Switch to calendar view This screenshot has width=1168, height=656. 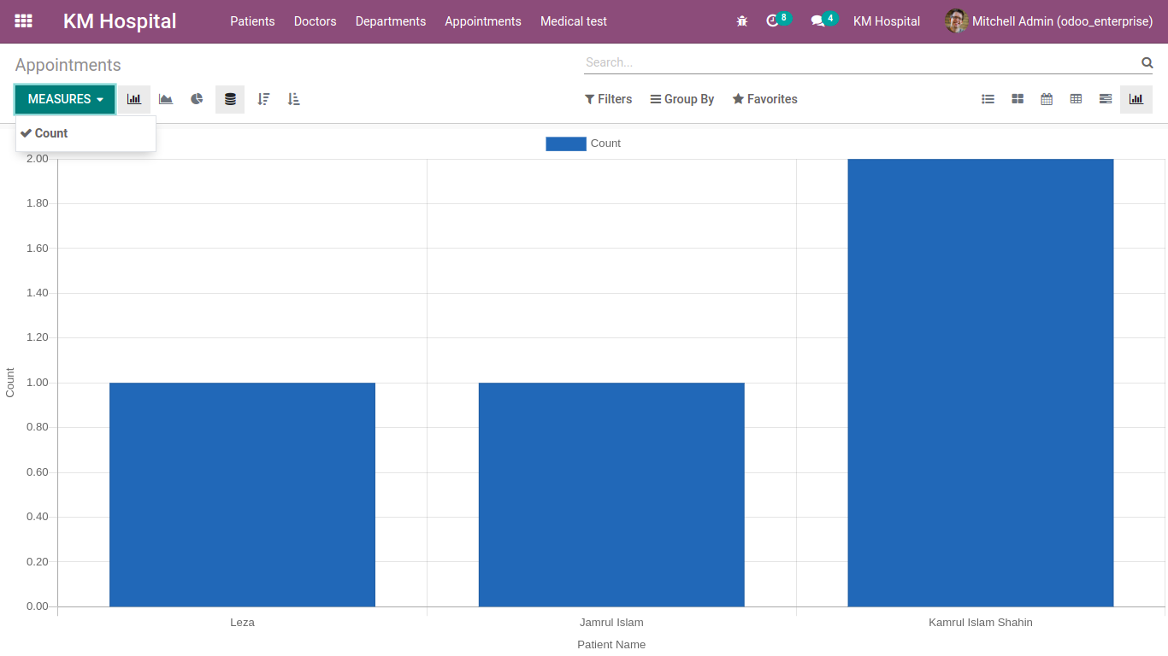(1047, 99)
